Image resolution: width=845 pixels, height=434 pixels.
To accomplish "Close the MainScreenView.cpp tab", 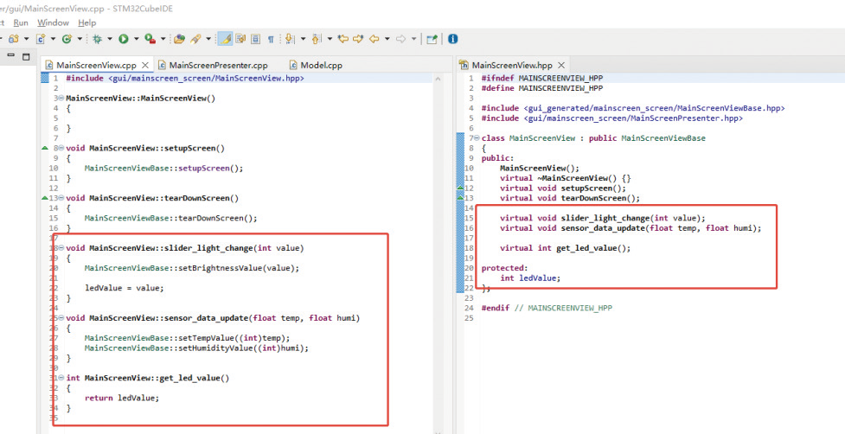I will (145, 65).
